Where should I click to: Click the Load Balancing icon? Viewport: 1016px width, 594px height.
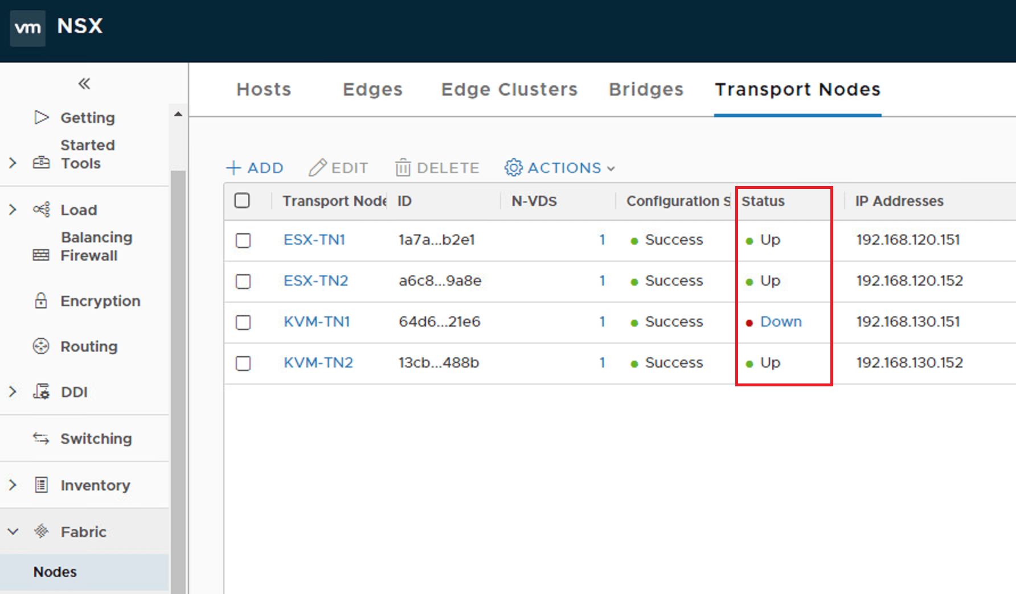click(x=41, y=209)
